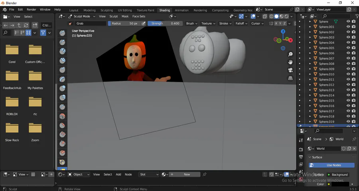Screen dimensions: 359x191
Task: Expand Sphere.002 in the outliner
Action: tap(310, 32)
